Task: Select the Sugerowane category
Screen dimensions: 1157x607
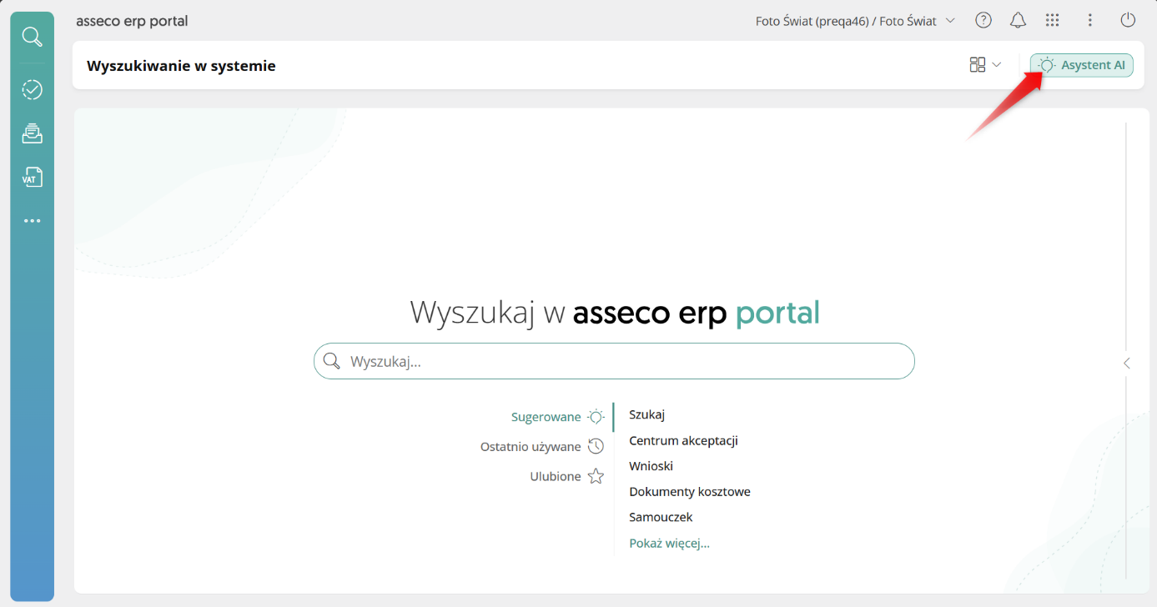Action: [546, 416]
